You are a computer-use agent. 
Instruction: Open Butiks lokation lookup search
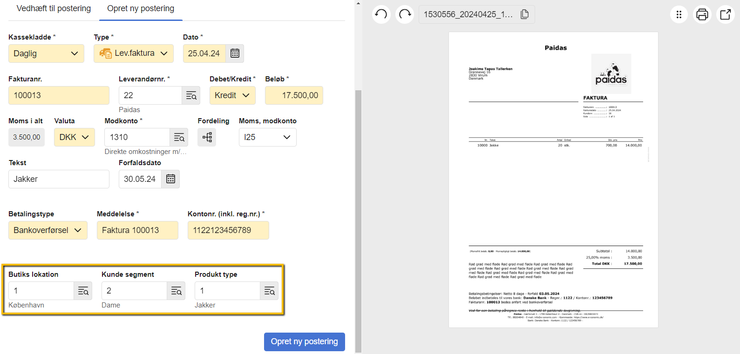(x=83, y=291)
